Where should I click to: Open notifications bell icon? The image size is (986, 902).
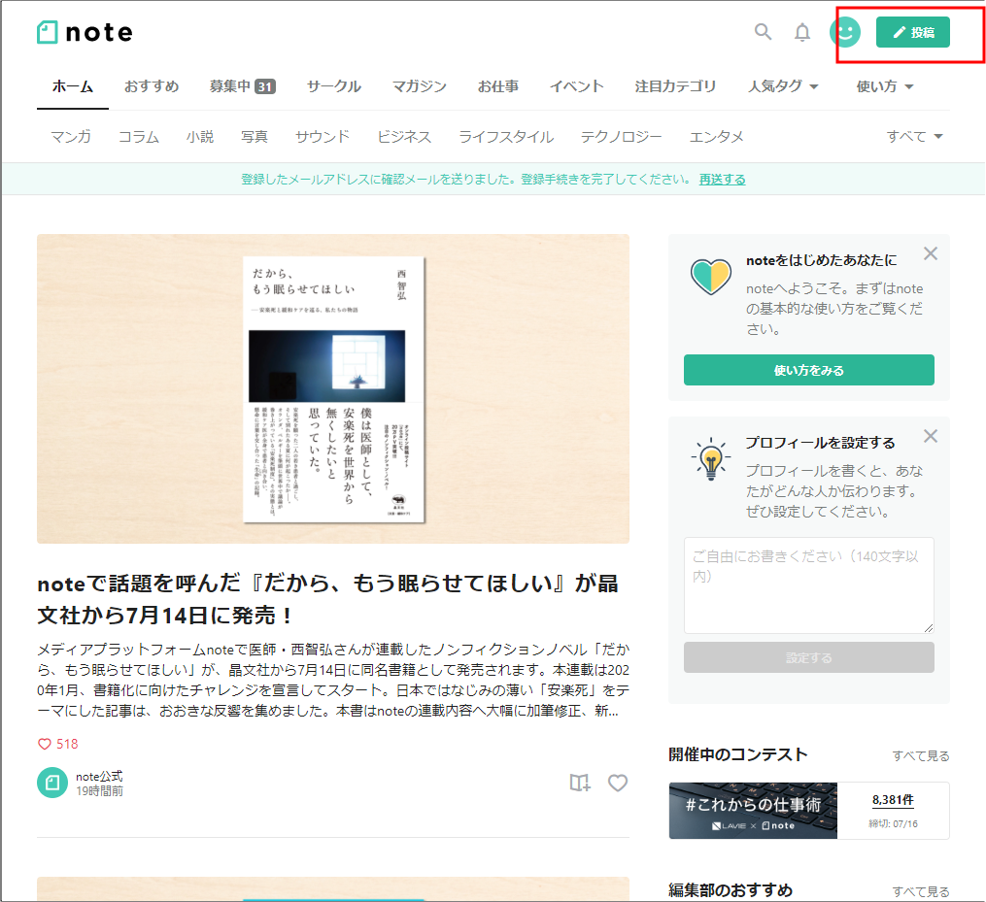click(x=802, y=32)
